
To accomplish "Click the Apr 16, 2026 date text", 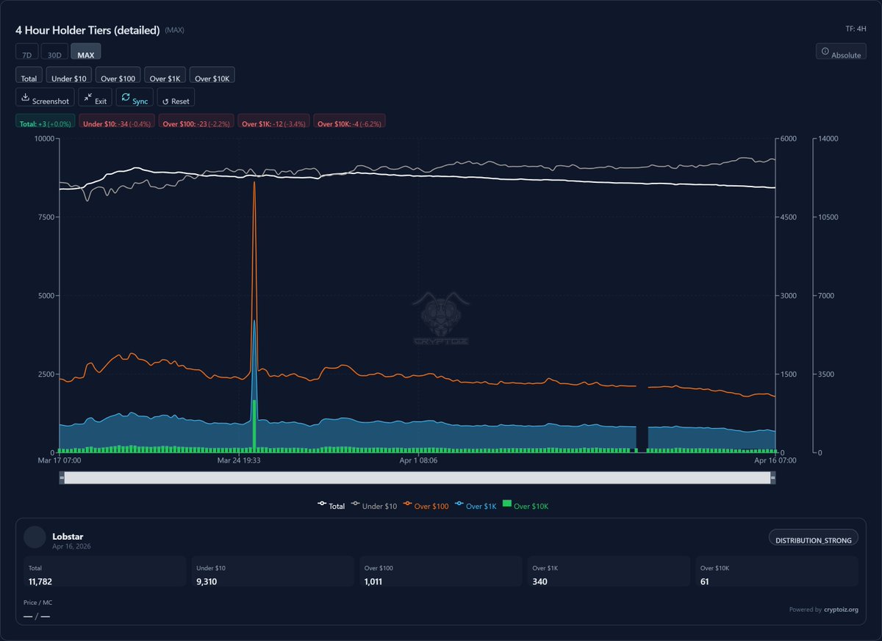I will point(71,546).
